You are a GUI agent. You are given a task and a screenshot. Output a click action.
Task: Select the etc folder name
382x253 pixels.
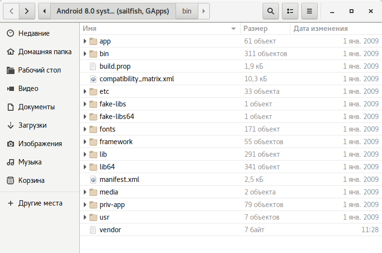point(104,91)
